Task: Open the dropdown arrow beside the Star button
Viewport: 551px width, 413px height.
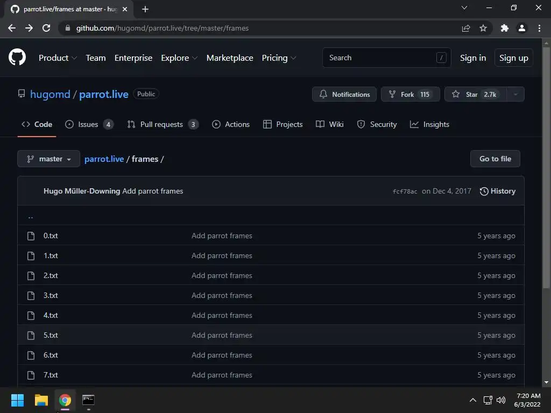Action: 515,94
